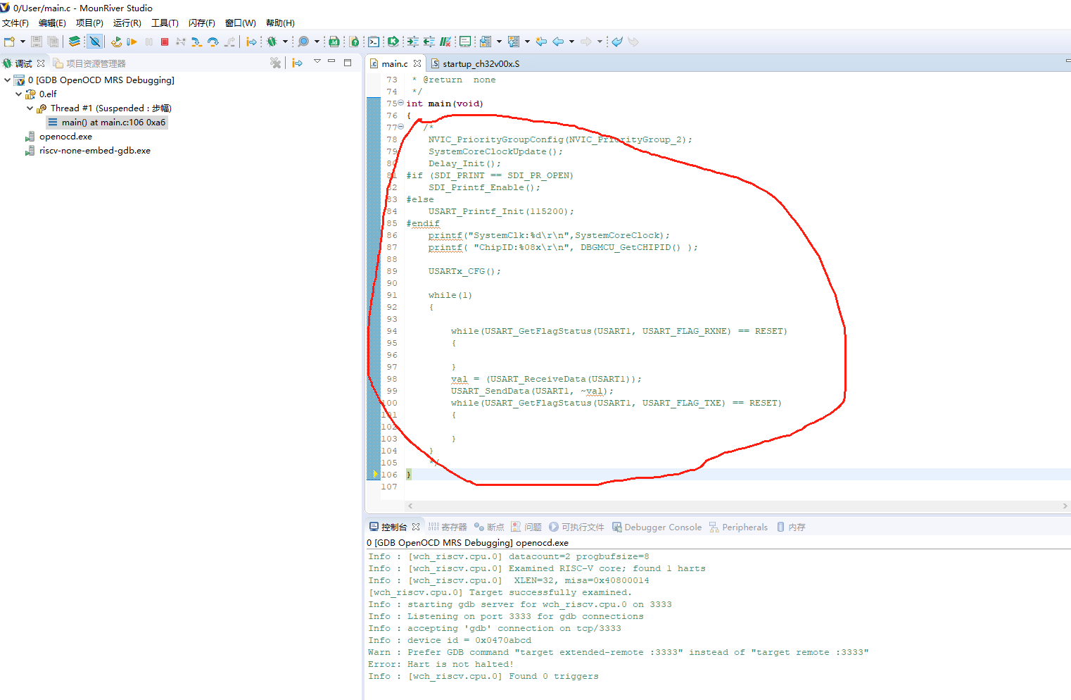Click the Back navigation arrow
This screenshot has width=1071, height=700.
coord(558,42)
